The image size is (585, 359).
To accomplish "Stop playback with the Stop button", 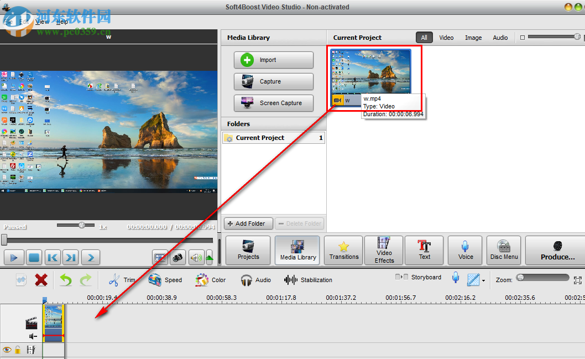I will click(34, 257).
